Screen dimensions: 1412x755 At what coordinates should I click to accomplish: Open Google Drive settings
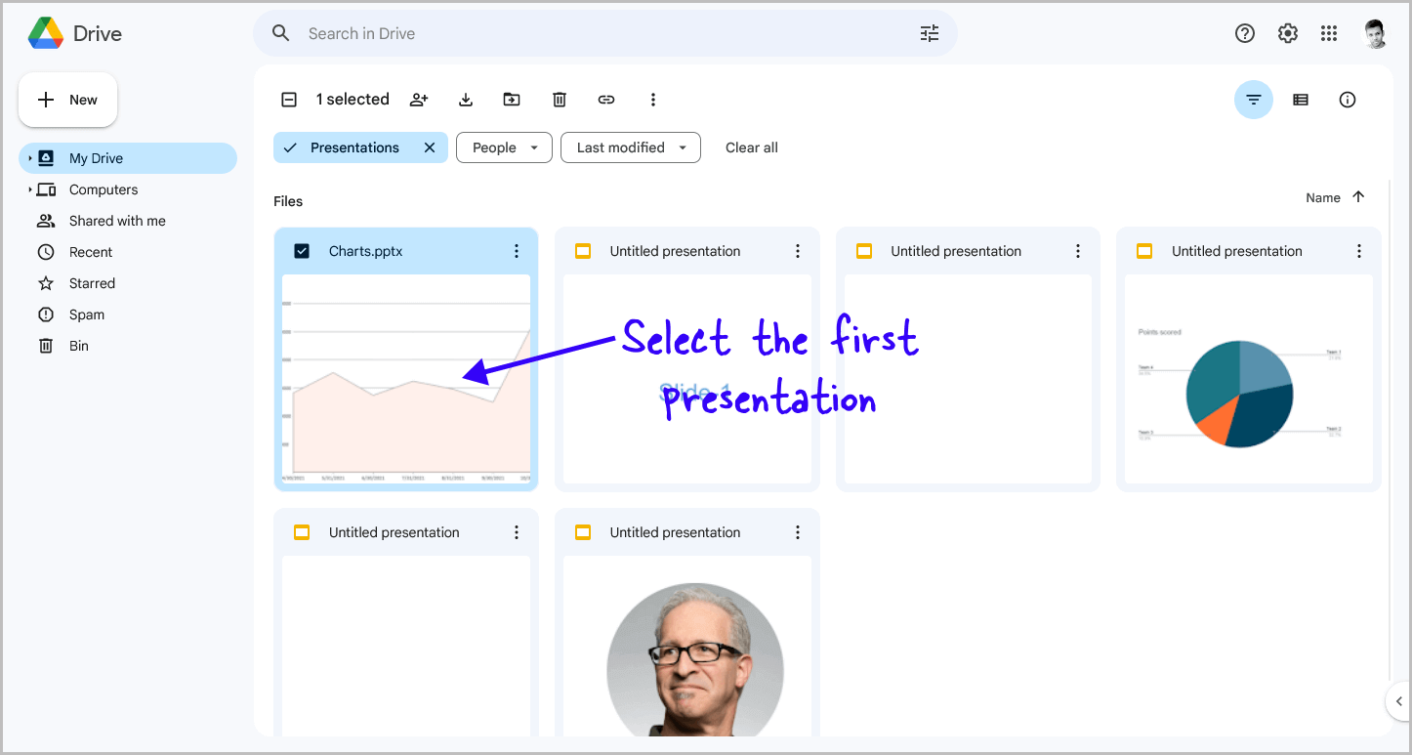tap(1287, 32)
